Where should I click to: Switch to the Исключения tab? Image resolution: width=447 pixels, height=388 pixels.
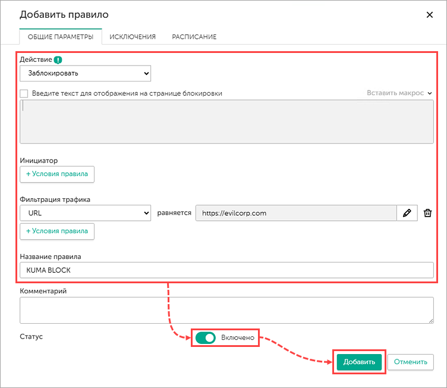(x=133, y=37)
